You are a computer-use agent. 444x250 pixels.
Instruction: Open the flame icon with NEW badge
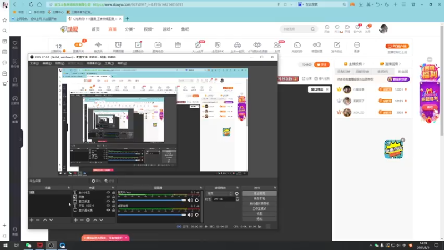[198, 45]
